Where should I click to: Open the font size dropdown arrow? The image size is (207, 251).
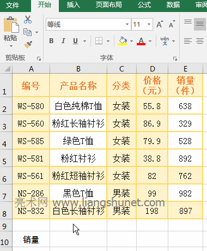(x=149, y=24)
